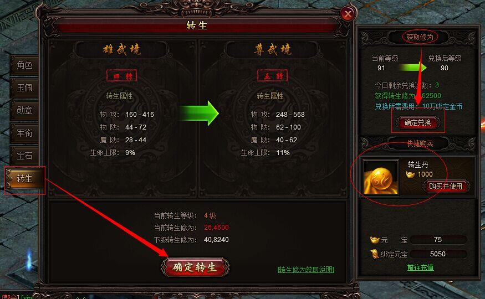The width and height of the screenshot is (485, 299).
Task: Click the golden 转生丹 item icon
Action: [x=381, y=177]
